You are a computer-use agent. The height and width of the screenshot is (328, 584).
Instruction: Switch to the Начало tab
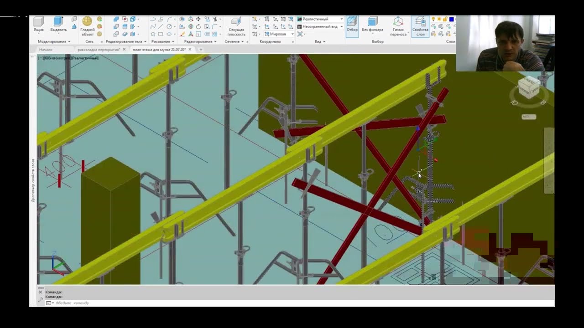pyautogui.click(x=46, y=49)
